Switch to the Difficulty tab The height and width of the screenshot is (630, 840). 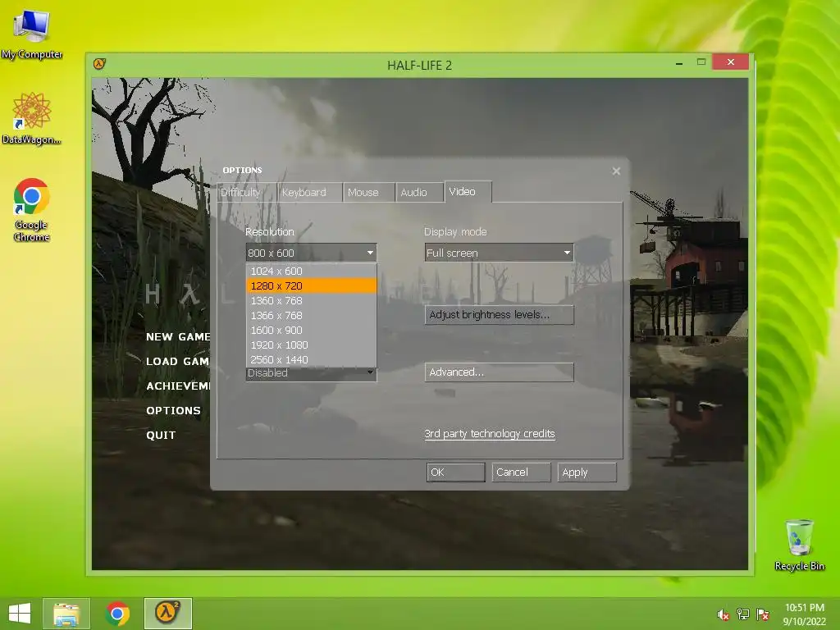[247, 192]
